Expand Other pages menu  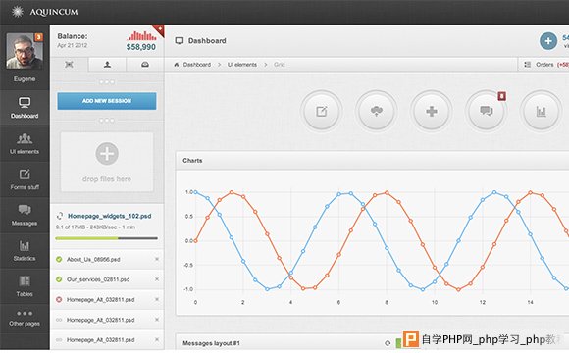25,318
